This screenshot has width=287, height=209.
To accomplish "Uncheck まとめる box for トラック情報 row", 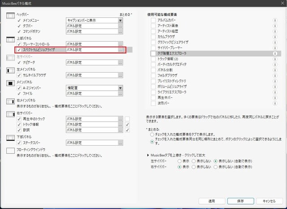I will coord(127,125).
